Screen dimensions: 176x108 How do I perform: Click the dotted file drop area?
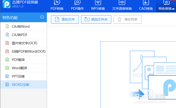coord(138,75)
